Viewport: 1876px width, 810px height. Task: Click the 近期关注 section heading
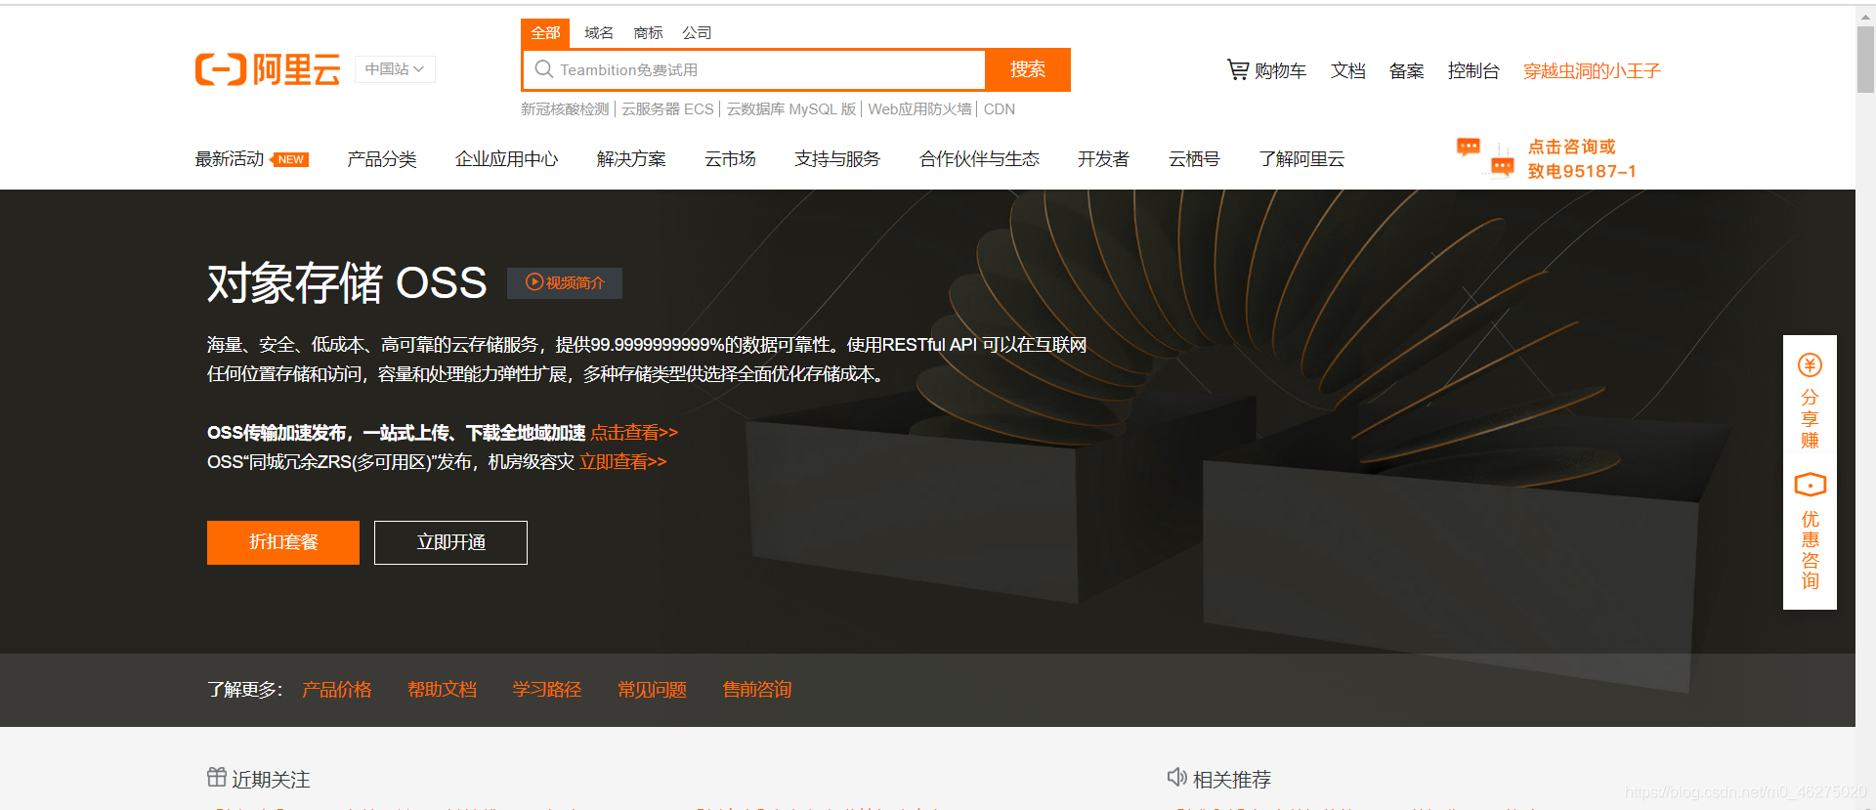tap(272, 780)
